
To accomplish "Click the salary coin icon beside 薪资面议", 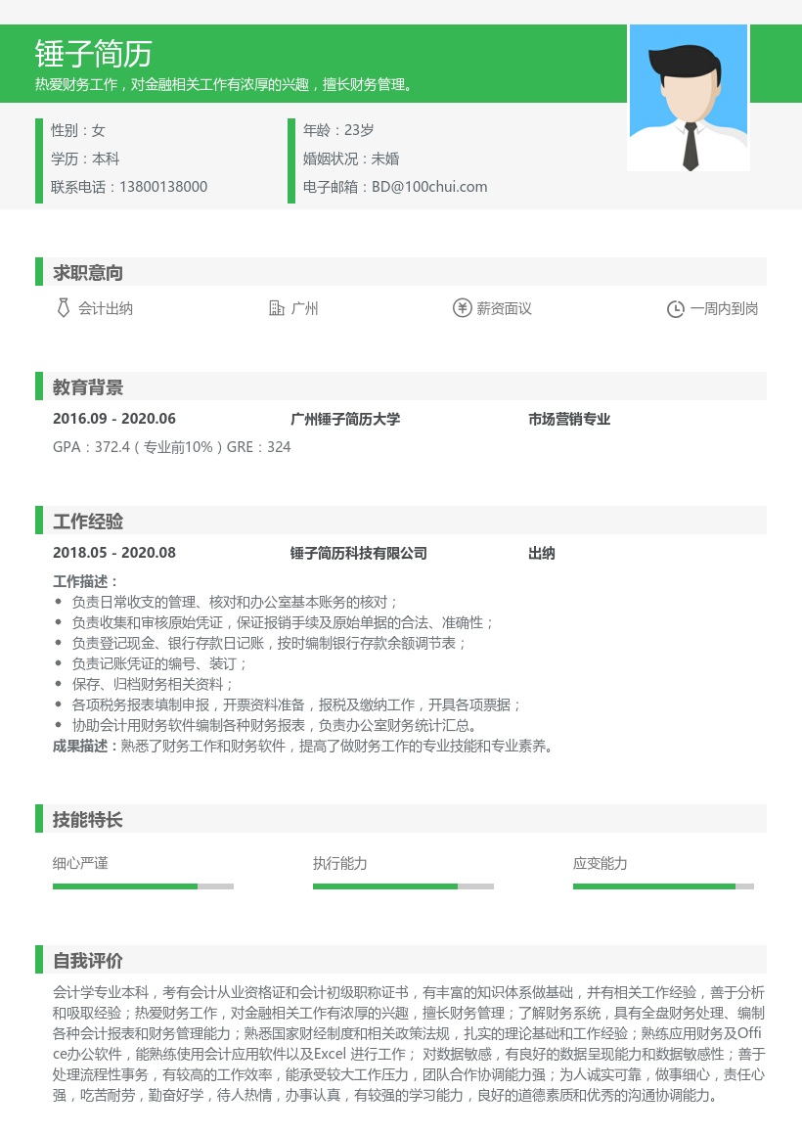I will point(462,307).
